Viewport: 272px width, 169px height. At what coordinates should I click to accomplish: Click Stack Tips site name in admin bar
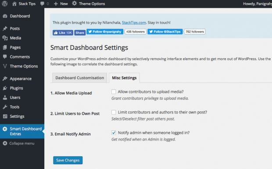[x=27, y=4]
